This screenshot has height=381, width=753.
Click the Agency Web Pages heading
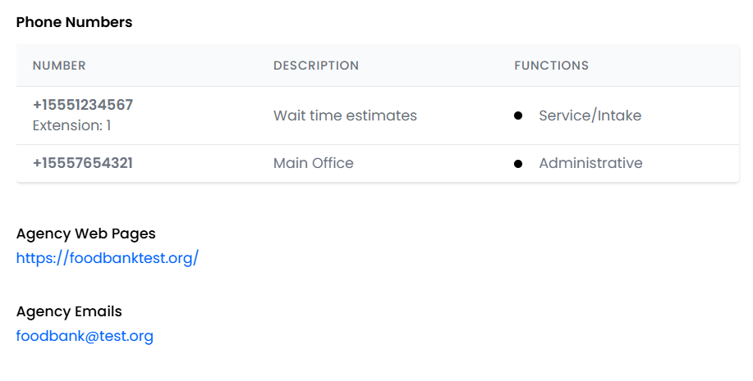click(85, 234)
